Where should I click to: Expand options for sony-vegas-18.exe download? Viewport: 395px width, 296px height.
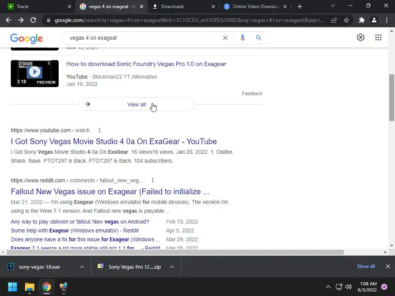click(82, 267)
